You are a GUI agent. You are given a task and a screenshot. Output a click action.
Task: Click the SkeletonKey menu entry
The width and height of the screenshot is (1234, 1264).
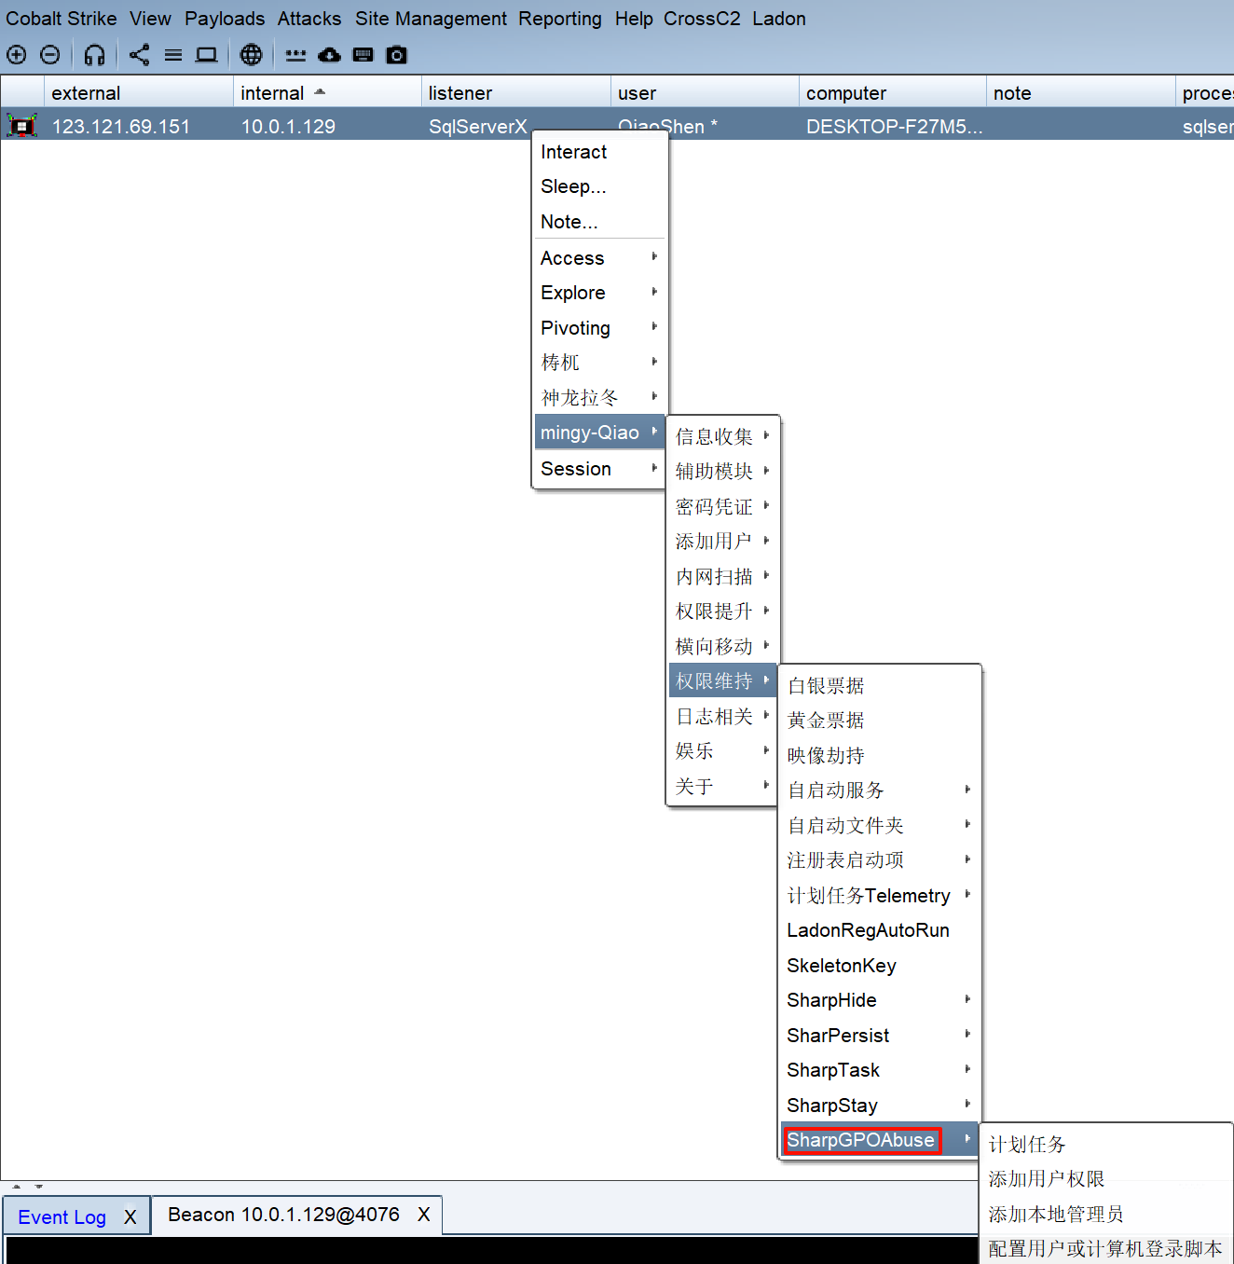[842, 966]
